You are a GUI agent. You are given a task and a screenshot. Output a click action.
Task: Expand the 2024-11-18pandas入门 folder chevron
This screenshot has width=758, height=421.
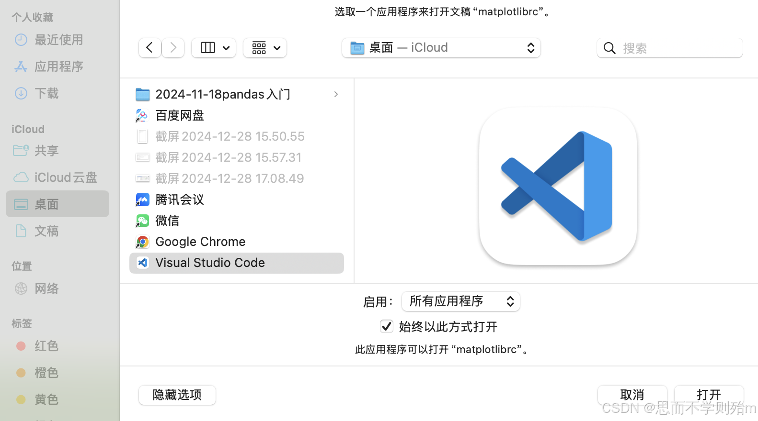click(x=336, y=94)
